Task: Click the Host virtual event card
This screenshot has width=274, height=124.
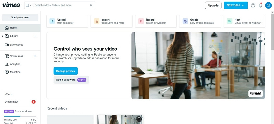Action: [245, 21]
